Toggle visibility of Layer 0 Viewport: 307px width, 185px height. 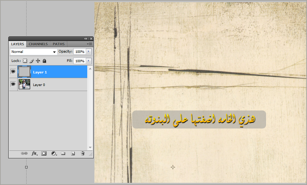[x=13, y=84]
